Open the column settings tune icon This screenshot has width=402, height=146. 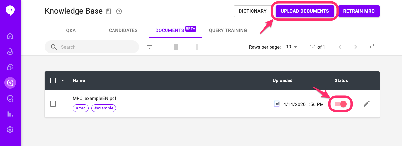(372, 47)
